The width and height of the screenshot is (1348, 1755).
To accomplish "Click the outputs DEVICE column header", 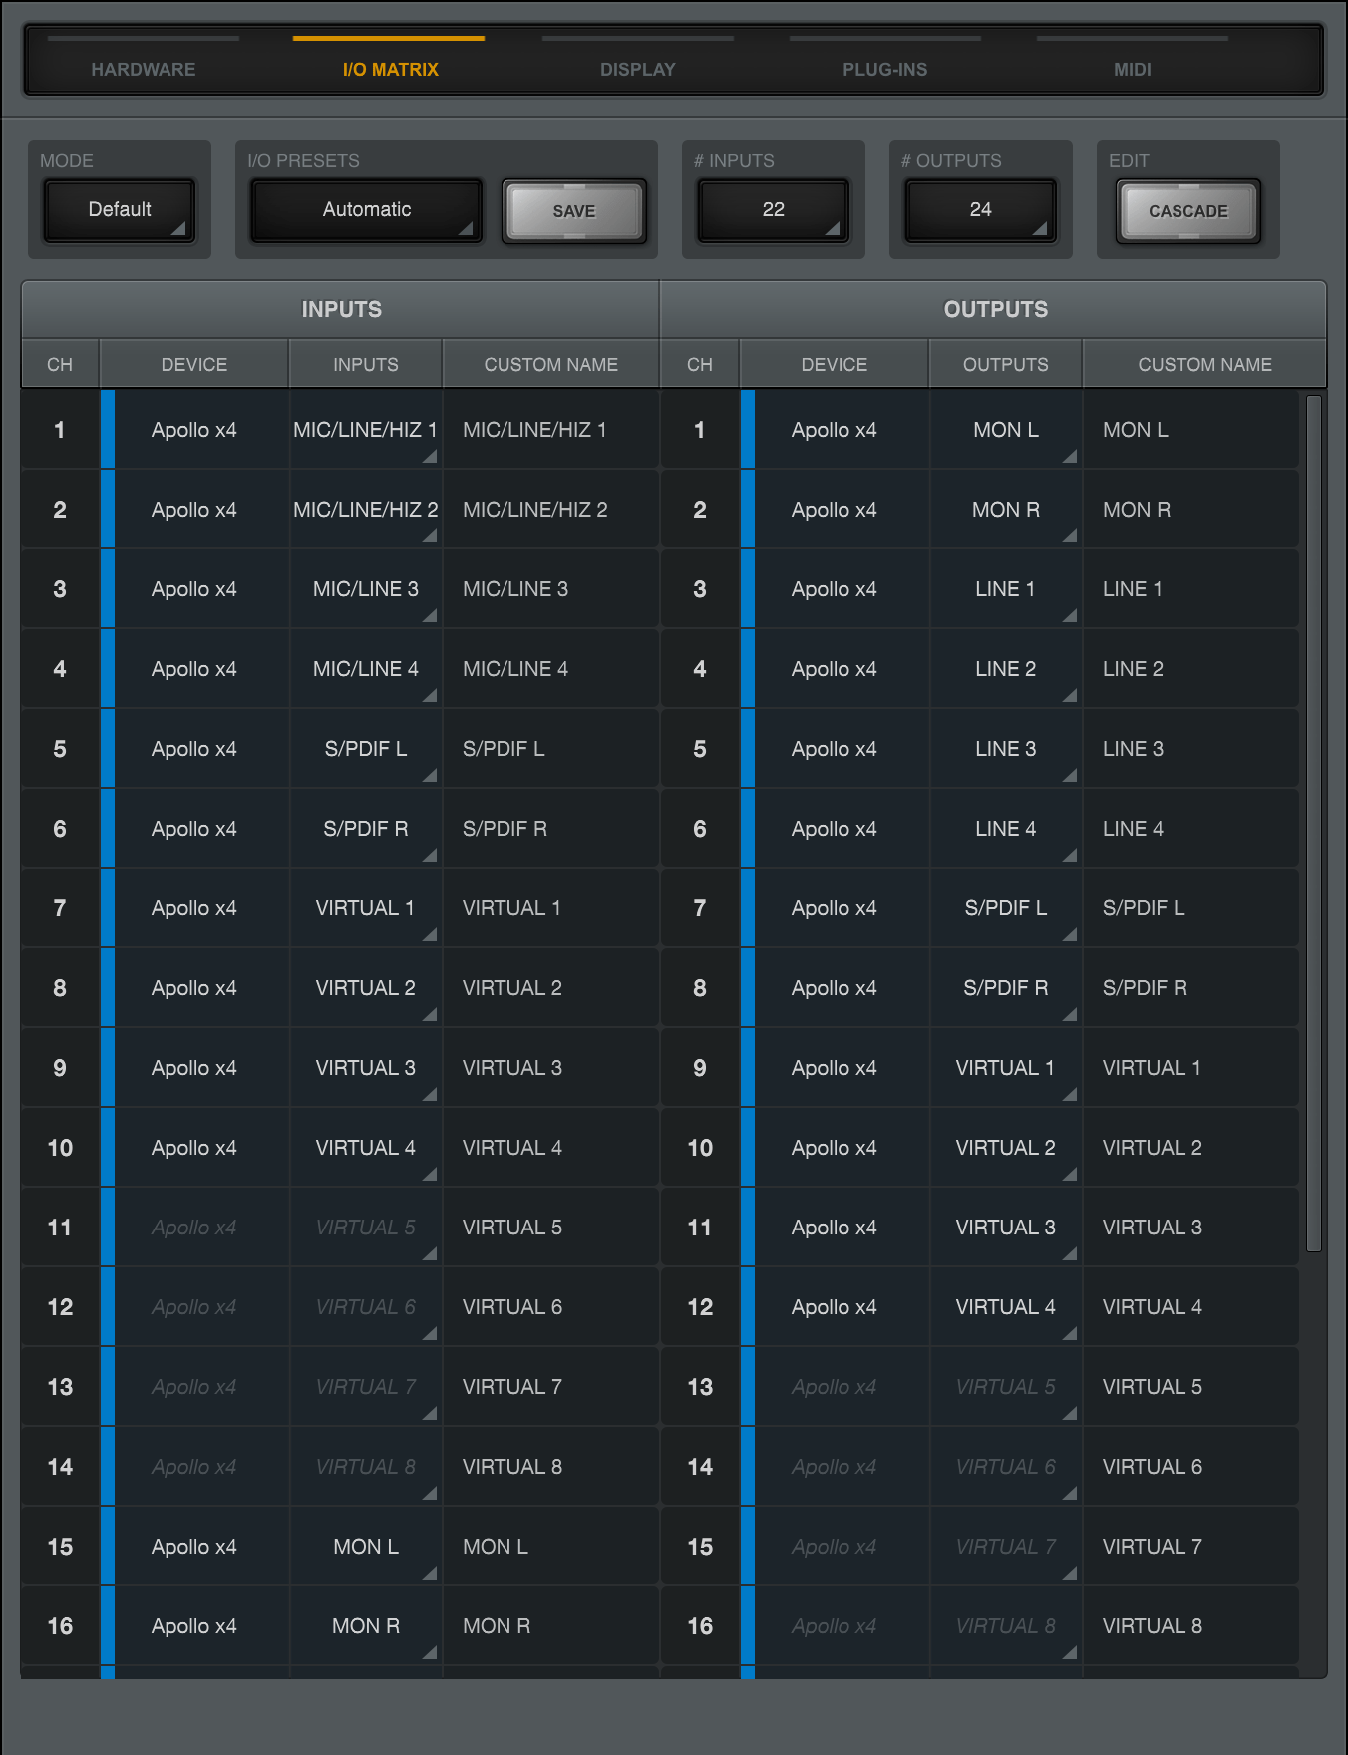I will click(x=835, y=364).
